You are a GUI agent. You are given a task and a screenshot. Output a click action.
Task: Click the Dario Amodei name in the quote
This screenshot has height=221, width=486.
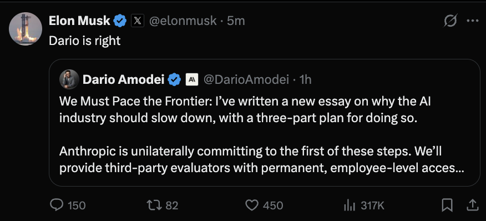(x=124, y=80)
